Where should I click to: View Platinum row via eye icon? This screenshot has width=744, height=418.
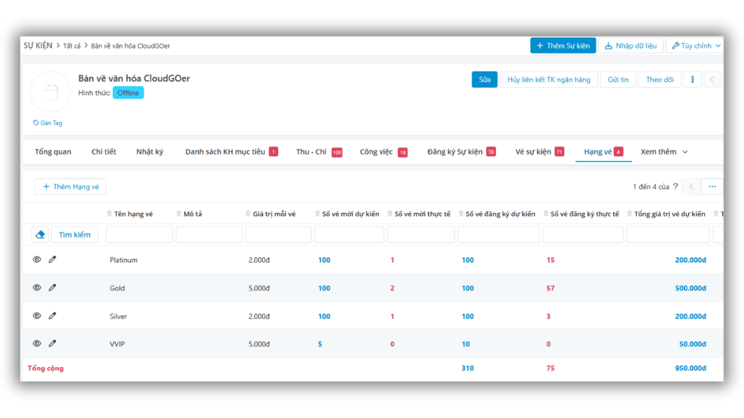(37, 260)
